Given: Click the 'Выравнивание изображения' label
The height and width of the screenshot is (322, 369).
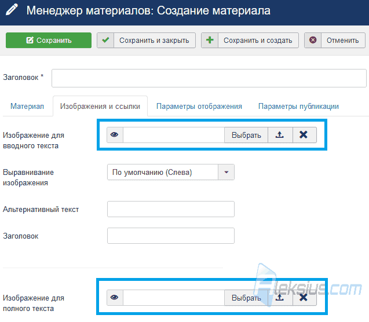Looking at the screenshot, I should (x=28, y=177).
